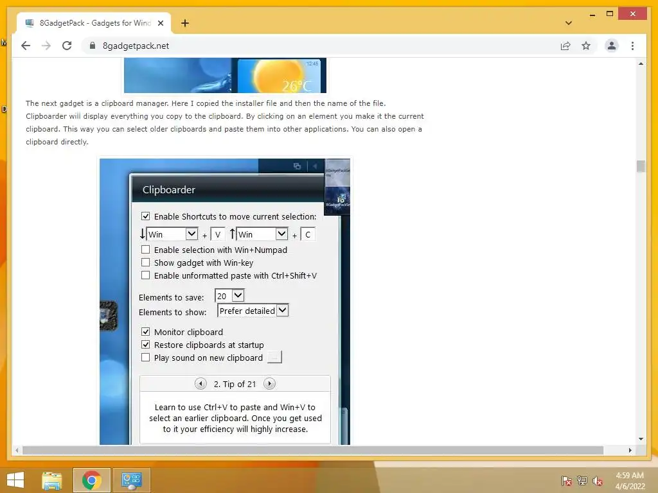The width and height of the screenshot is (658, 493).
Task: Click the scroll right arrow
Action: point(630,450)
